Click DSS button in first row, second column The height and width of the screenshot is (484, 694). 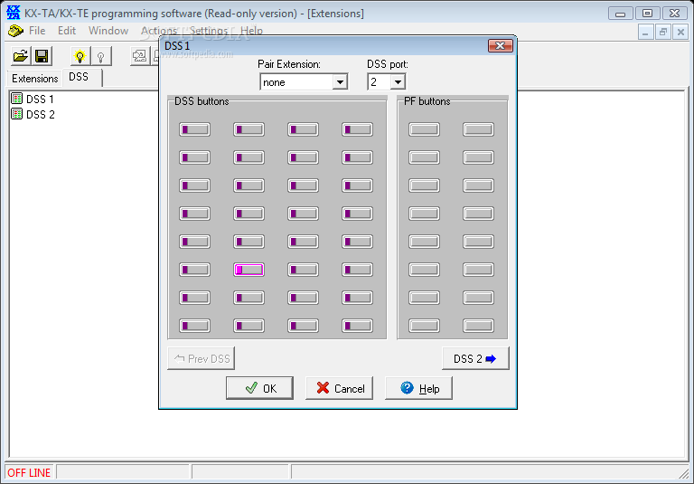click(x=249, y=129)
